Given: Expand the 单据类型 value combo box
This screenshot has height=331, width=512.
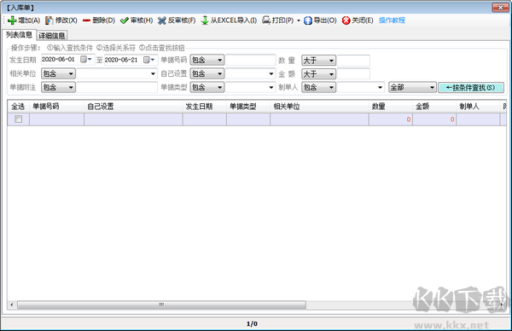Looking at the screenshot, I should (271, 88).
